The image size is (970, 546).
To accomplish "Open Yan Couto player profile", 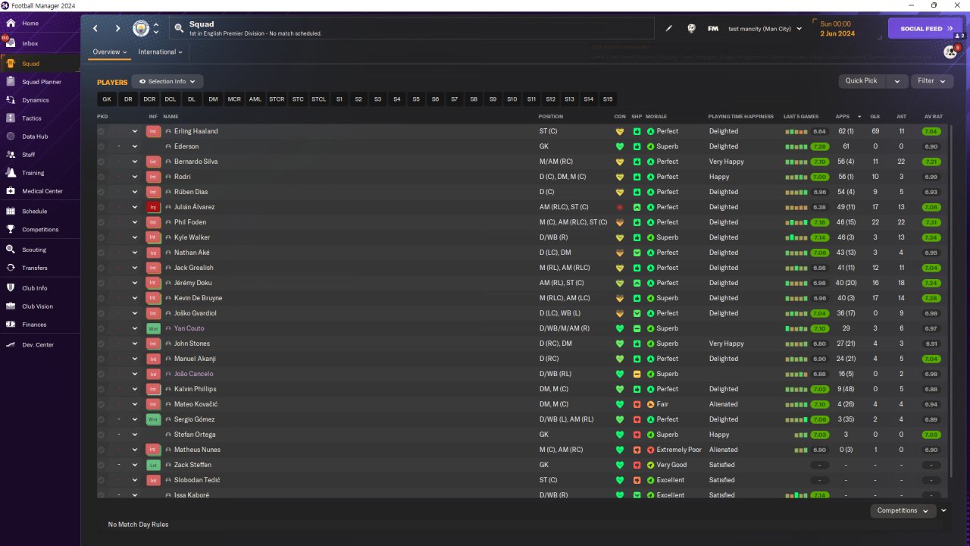I will click(x=189, y=328).
